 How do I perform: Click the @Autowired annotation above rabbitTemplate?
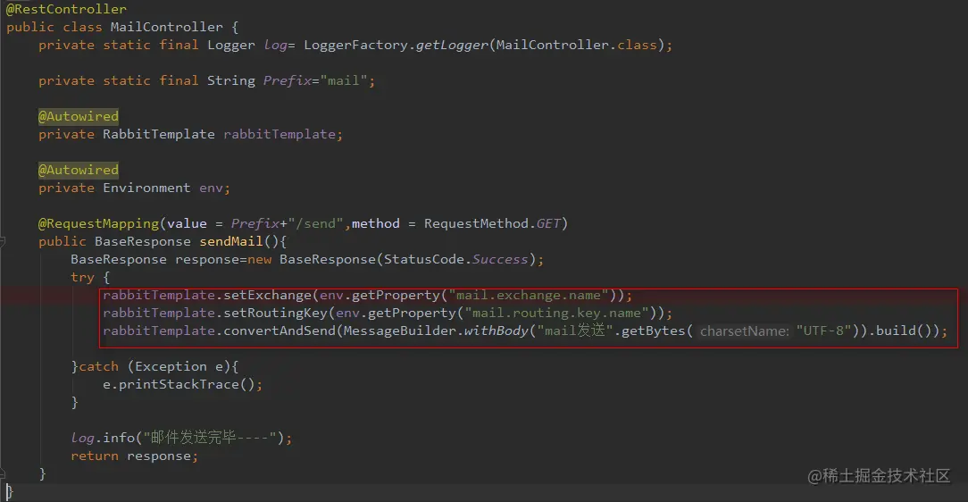click(x=79, y=116)
